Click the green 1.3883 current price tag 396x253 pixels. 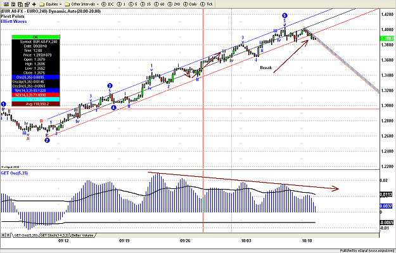pos(386,39)
